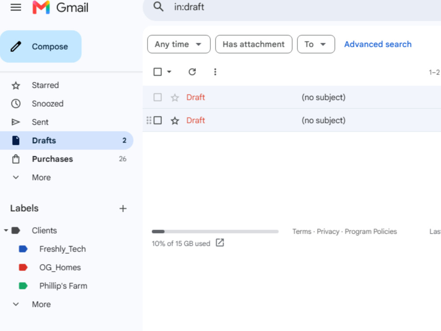
Task: Star the first draft
Action: tap(175, 98)
